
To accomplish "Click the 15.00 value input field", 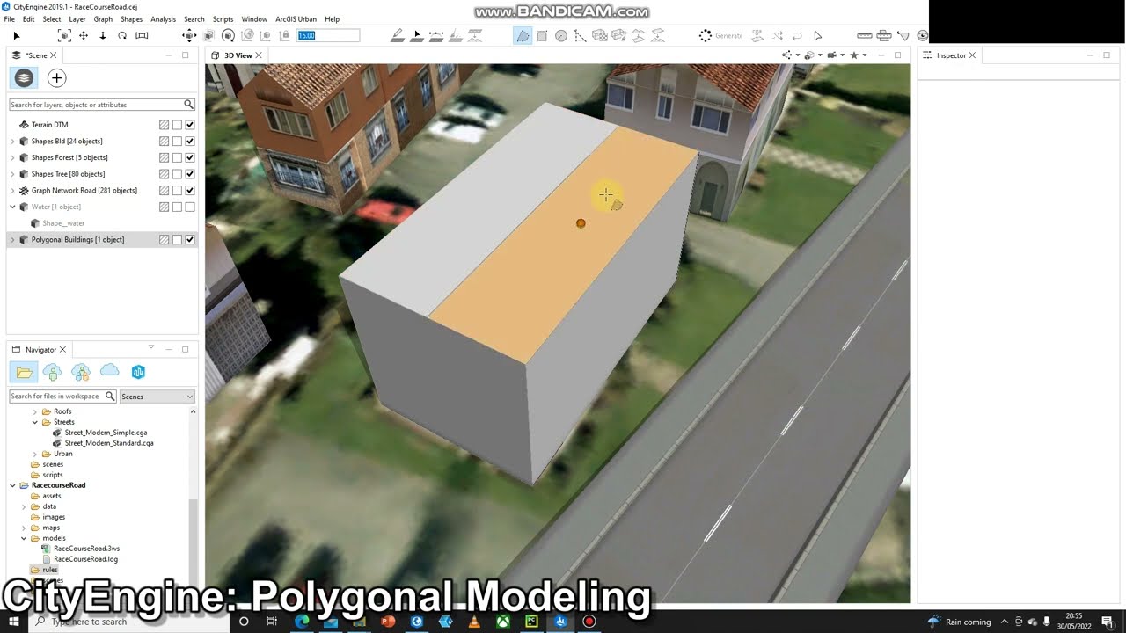I will pyautogui.click(x=328, y=36).
